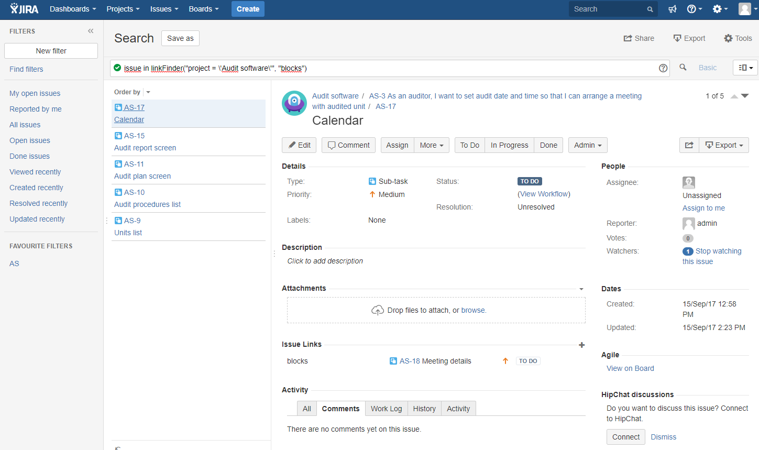759x450 pixels.
Task: Click Save as button
Action: (180, 38)
